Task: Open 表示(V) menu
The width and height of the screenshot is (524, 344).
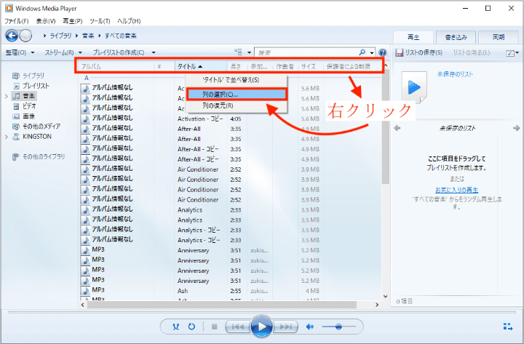Action: pyautogui.click(x=46, y=21)
